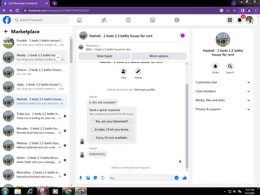
Task: Open View buyer profile link
Action: pyautogui.click(x=145, y=89)
